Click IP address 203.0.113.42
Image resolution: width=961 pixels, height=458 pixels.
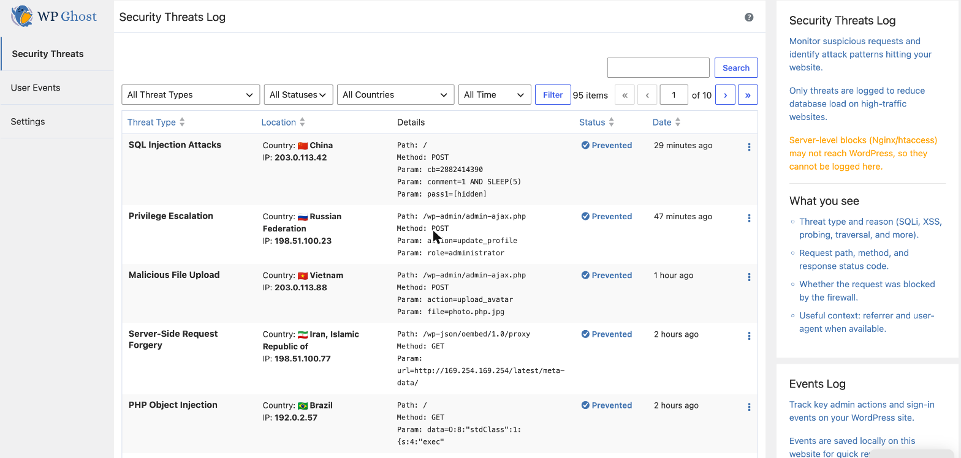pos(301,157)
